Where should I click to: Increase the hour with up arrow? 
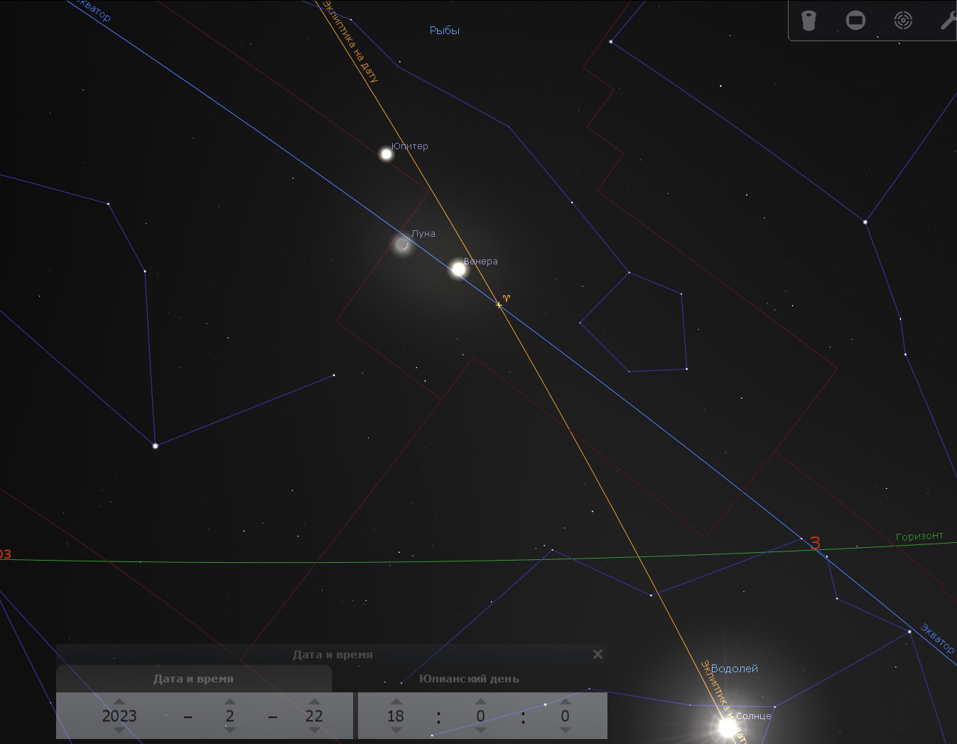coord(396,701)
